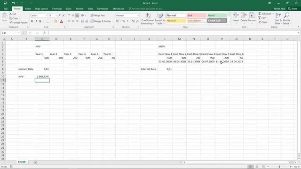Apply the fill color bucket
301x169 pixels.
pos(55,21)
